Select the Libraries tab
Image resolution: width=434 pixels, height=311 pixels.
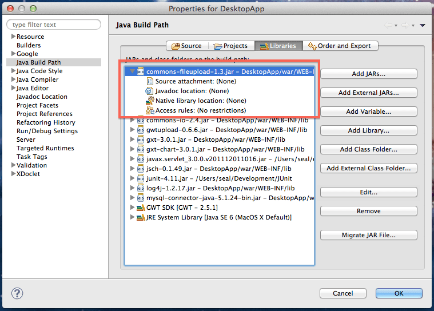tap(278, 46)
